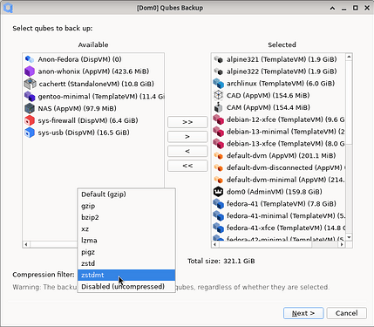This screenshot has height=327, width=374.
Task: Click Selected list horizontal scrollbar left arrow
Action: tap(214, 244)
